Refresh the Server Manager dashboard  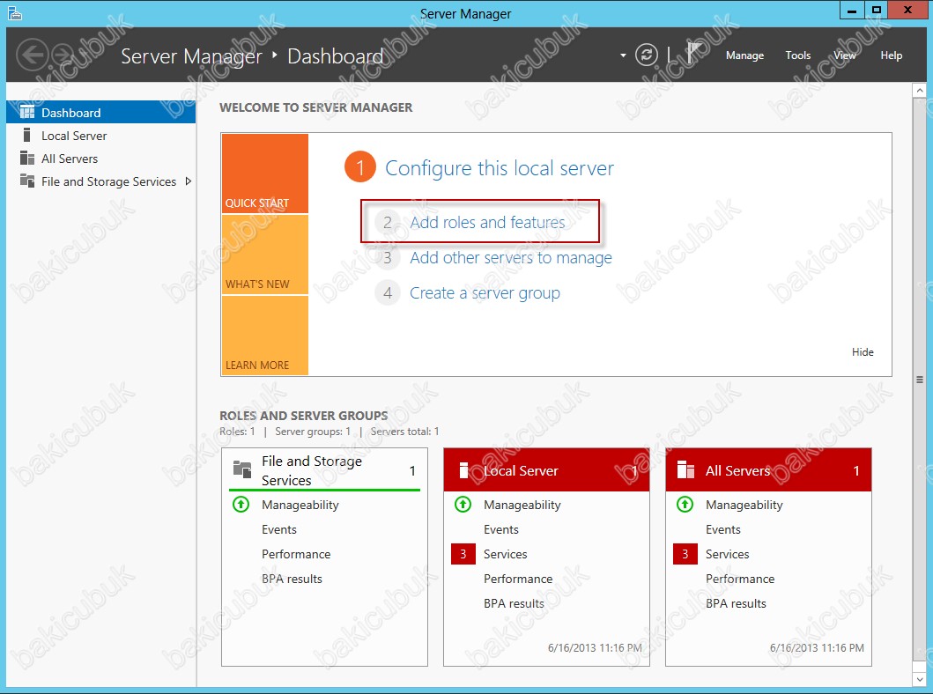pos(646,55)
